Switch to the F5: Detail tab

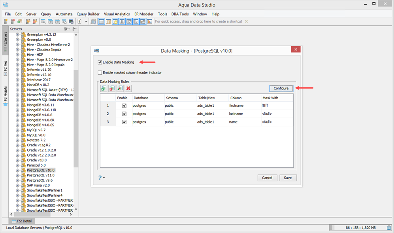(21, 221)
